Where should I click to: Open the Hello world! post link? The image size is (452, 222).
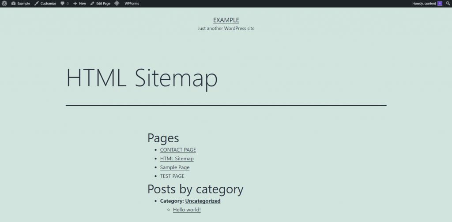[187, 210]
